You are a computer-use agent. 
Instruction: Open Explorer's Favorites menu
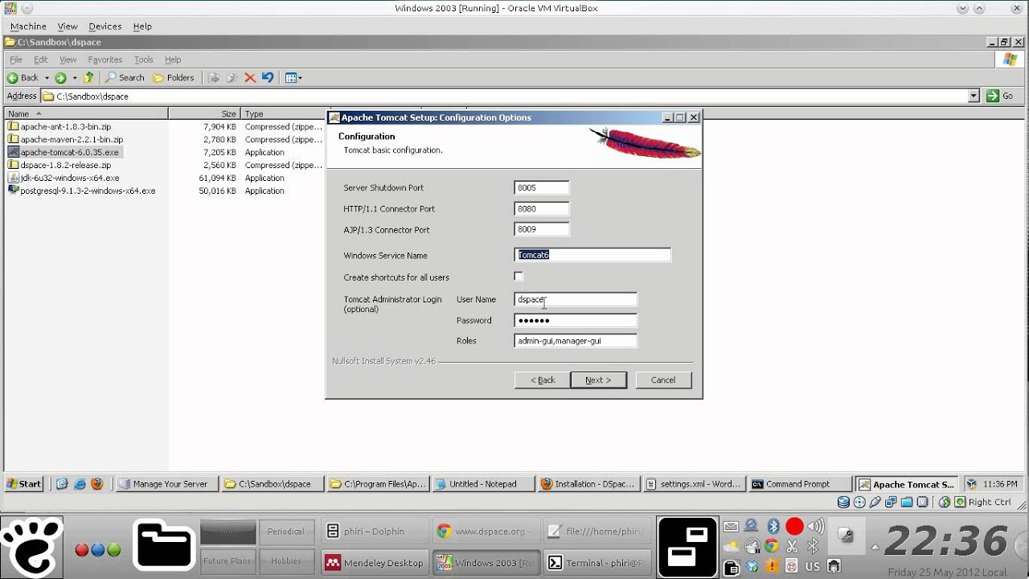(105, 60)
